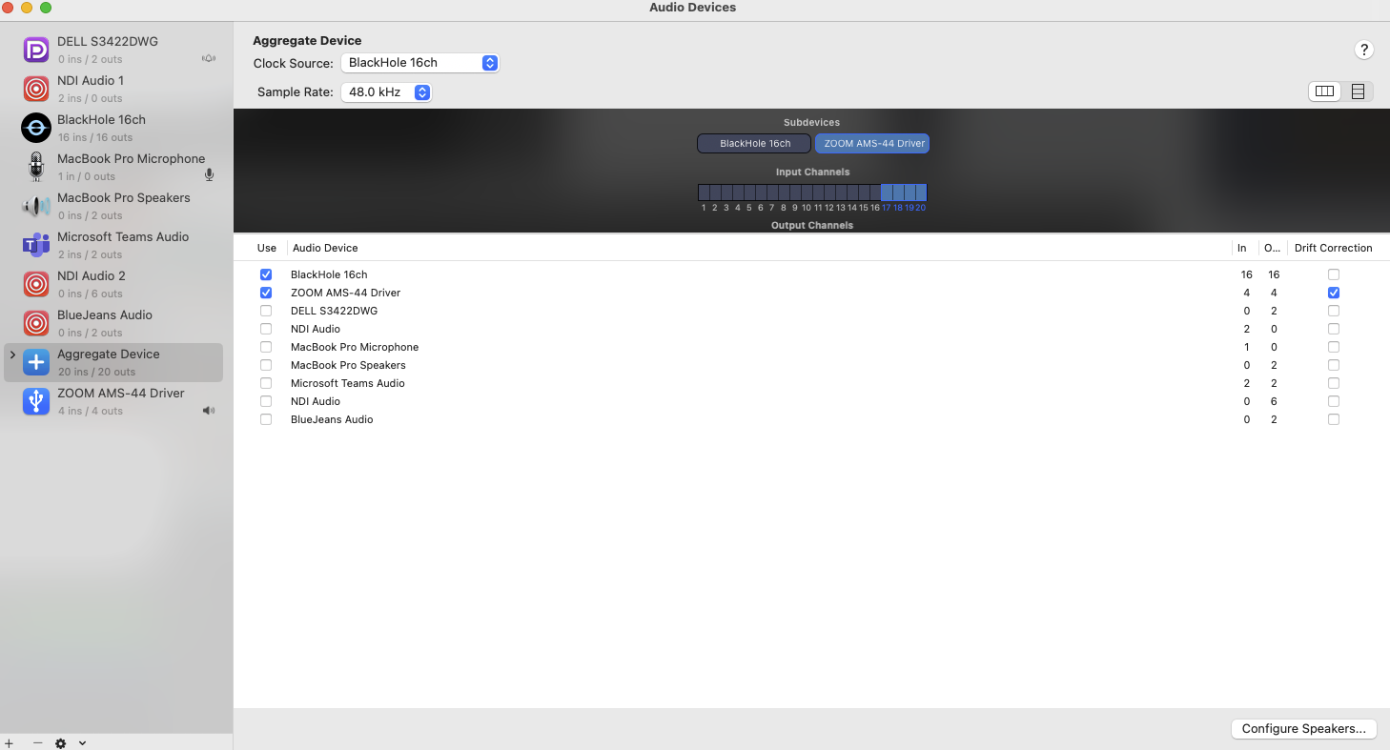Open the gear actions menu

[x=61, y=743]
